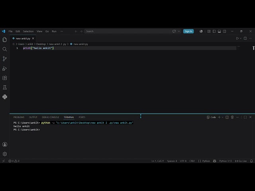Change the CRLF end of line sequence
Screen dimensions: 255x191
(x=192, y=161)
